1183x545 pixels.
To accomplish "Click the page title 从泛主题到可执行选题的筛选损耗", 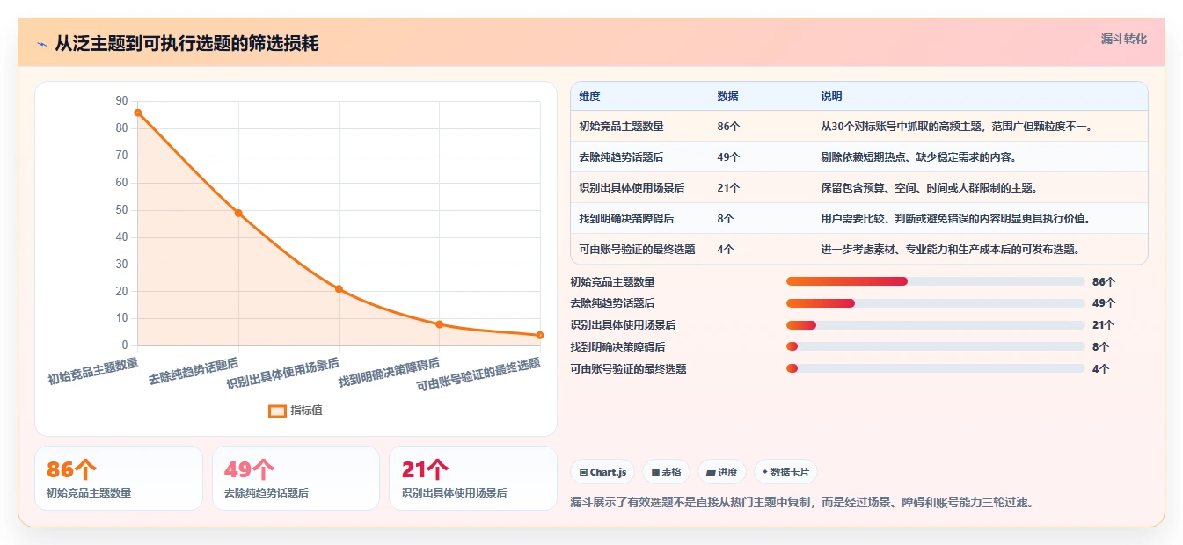I will click(x=186, y=44).
